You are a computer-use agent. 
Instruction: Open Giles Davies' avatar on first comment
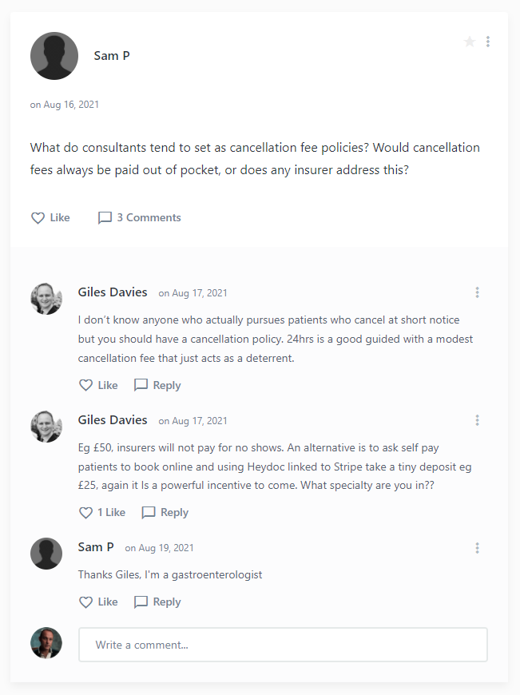46,298
